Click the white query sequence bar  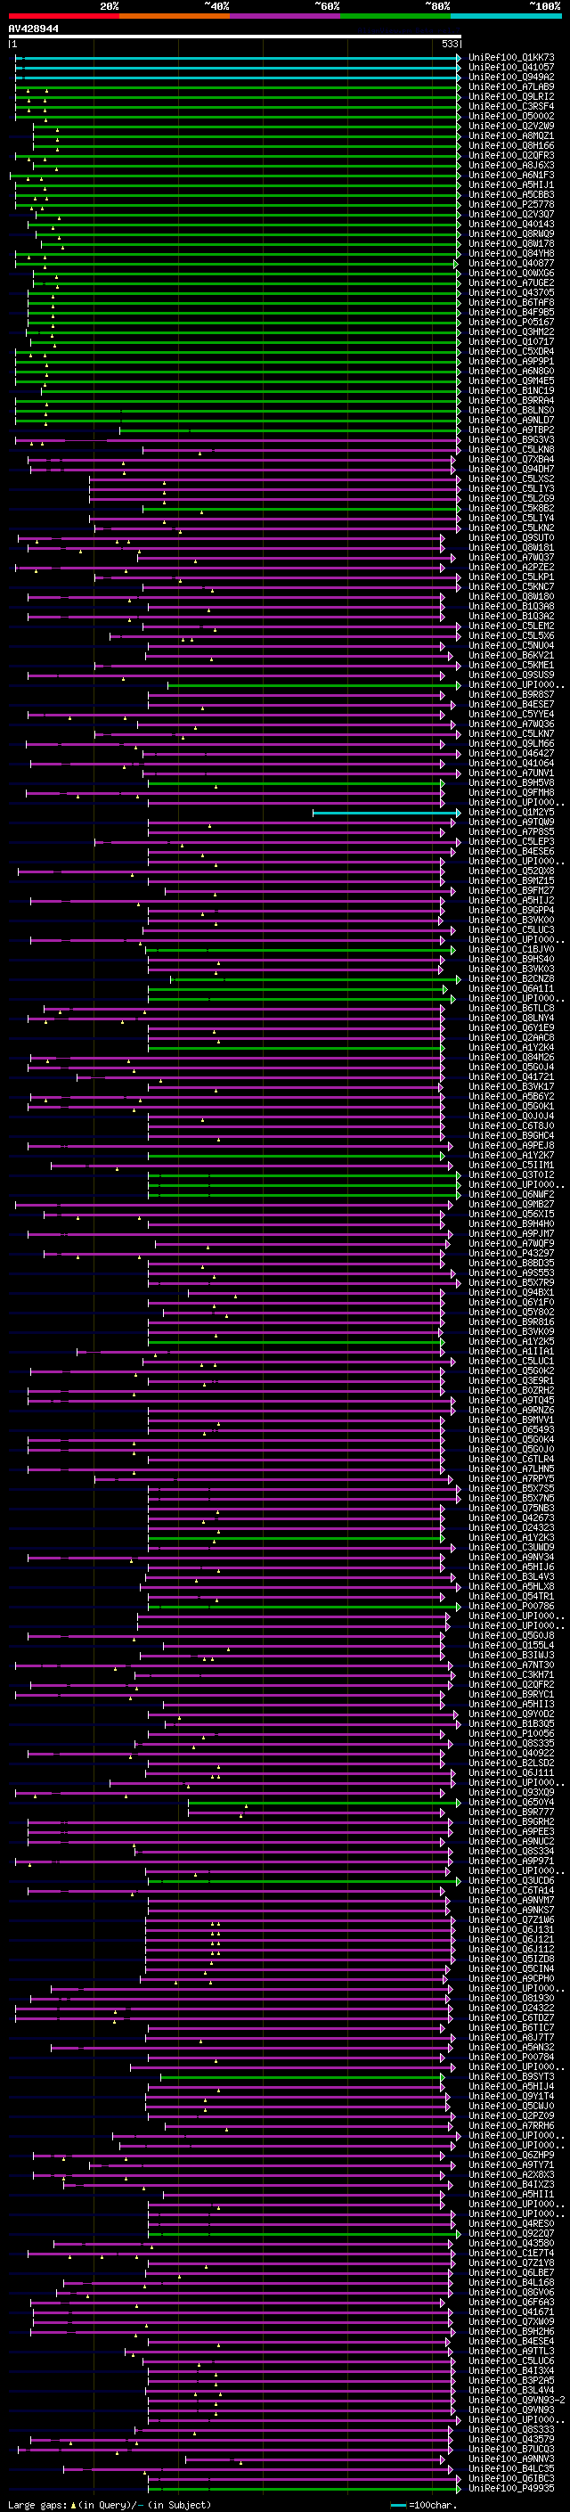[235, 37]
